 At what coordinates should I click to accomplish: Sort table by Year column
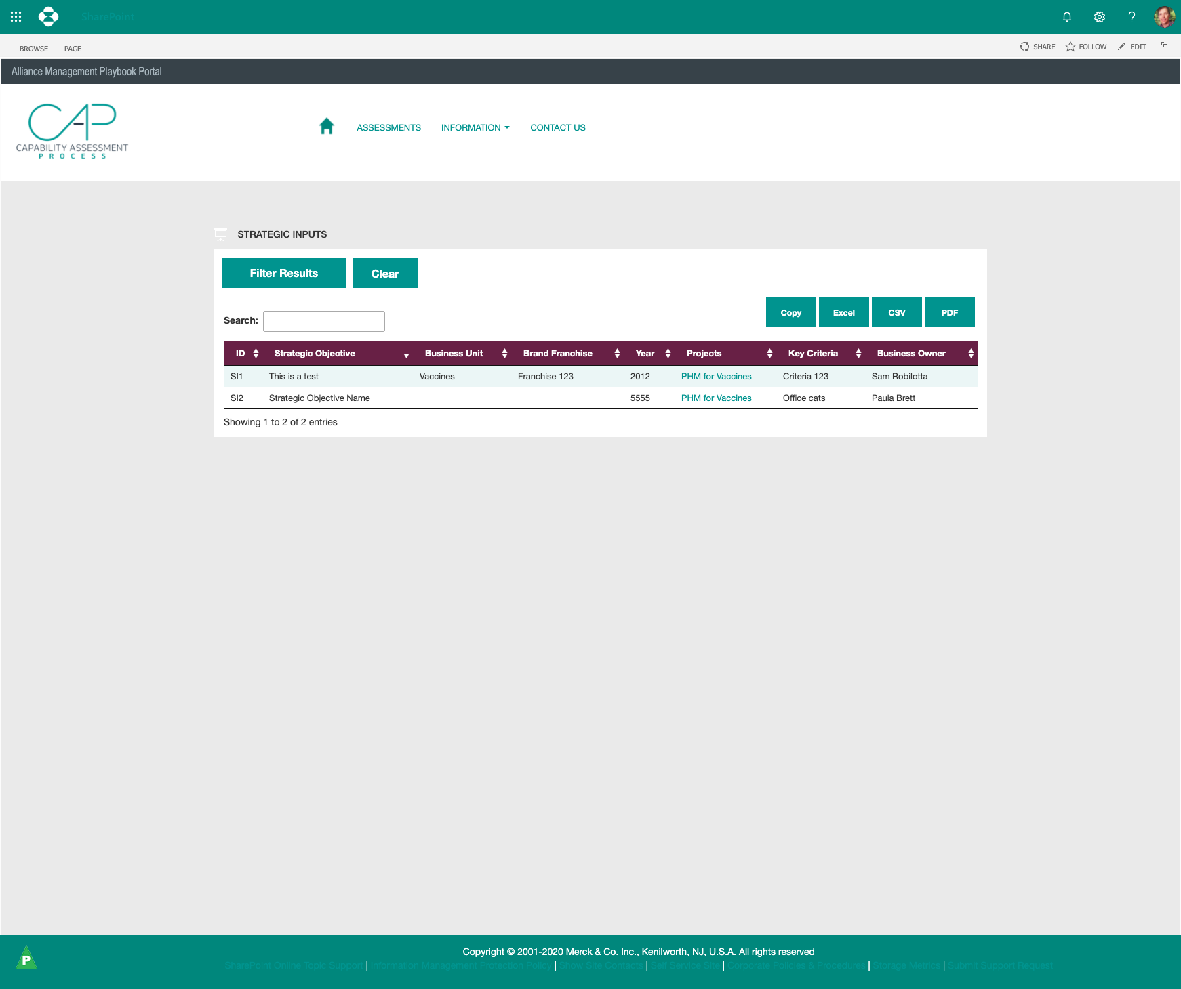tap(652, 353)
